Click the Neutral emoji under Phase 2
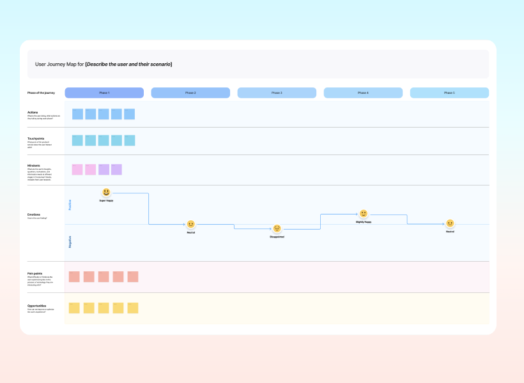The height and width of the screenshot is (383, 524). [190, 224]
